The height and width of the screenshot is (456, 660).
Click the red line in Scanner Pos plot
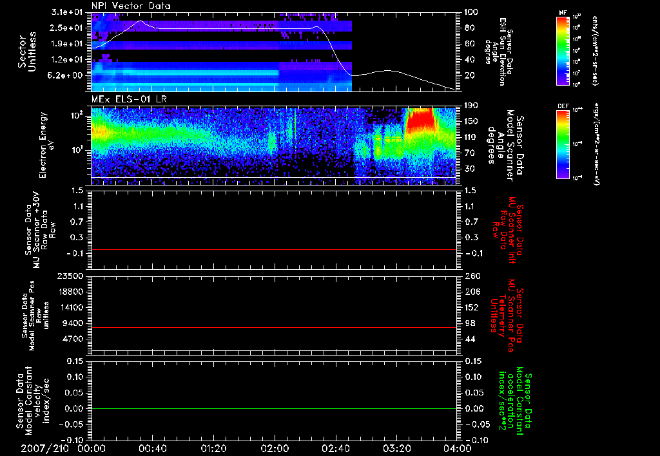[274, 327]
